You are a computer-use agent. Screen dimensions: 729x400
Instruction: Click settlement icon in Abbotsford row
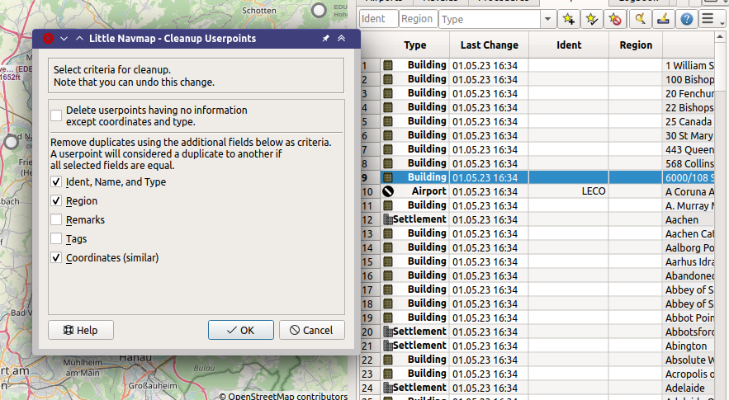pos(388,332)
